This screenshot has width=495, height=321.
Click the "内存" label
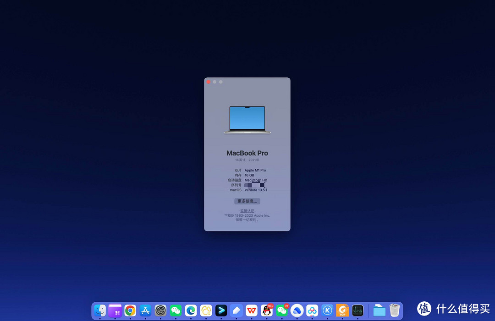pyautogui.click(x=238, y=175)
